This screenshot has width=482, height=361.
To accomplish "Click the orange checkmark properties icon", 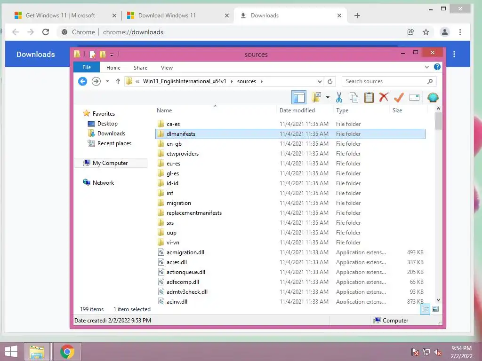I will coord(399,98).
